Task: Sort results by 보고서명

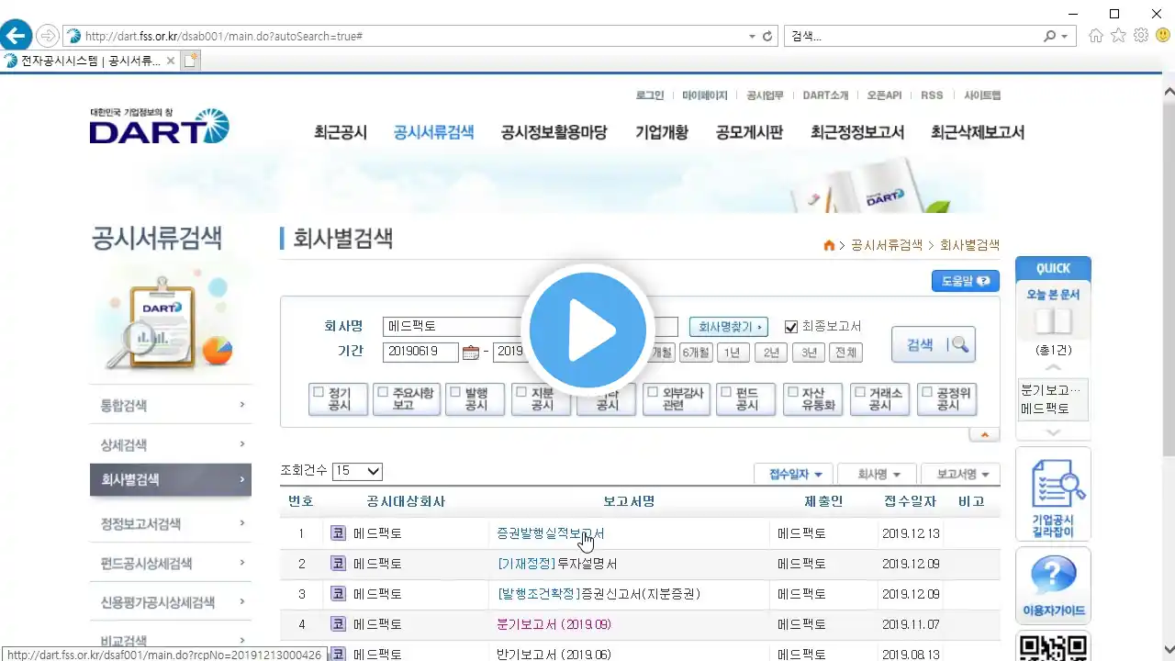Action: (x=961, y=474)
